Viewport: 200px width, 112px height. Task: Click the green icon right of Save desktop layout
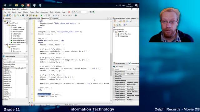(93, 12)
